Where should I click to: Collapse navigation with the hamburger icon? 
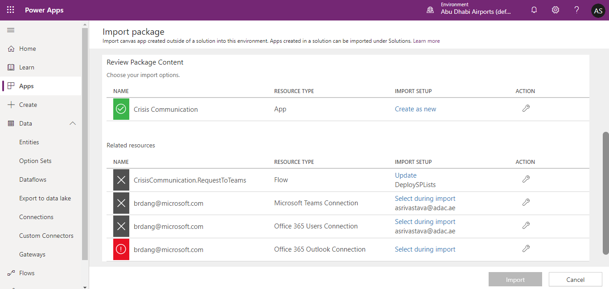(x=11, y=30)
